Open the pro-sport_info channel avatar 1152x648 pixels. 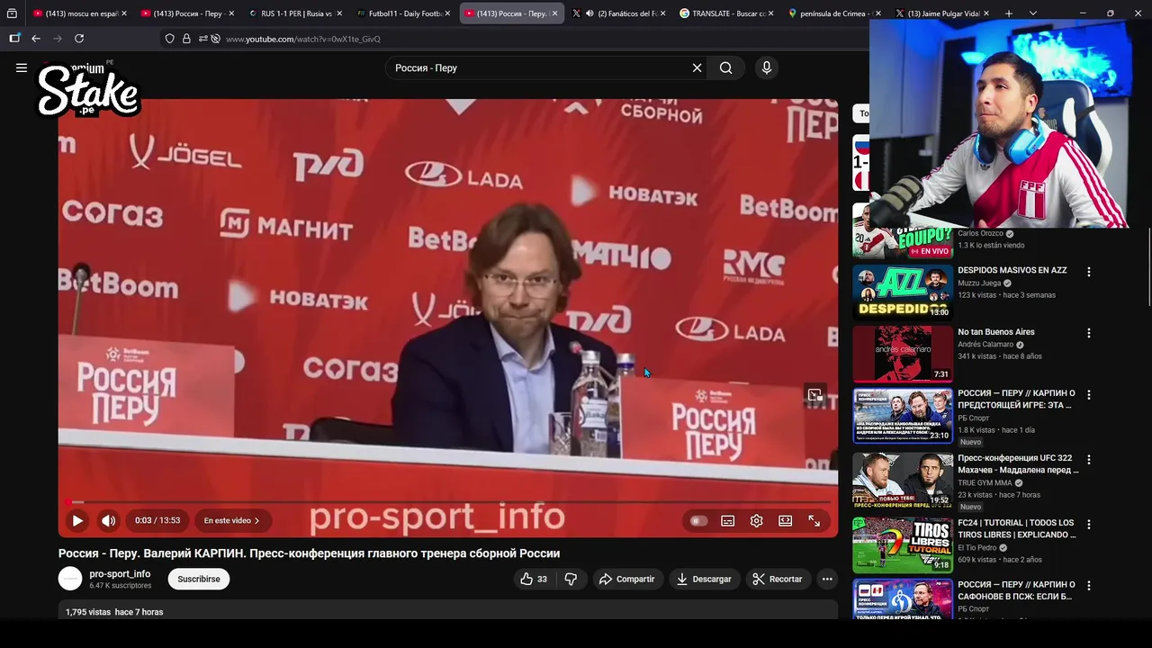click(x=70, y=579)
